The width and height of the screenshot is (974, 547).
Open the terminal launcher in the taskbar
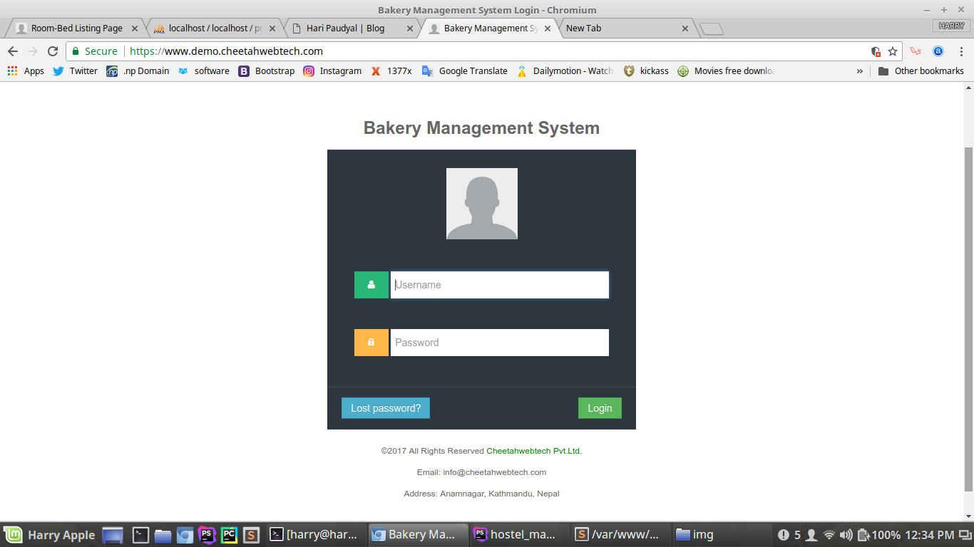click(141, 535)
